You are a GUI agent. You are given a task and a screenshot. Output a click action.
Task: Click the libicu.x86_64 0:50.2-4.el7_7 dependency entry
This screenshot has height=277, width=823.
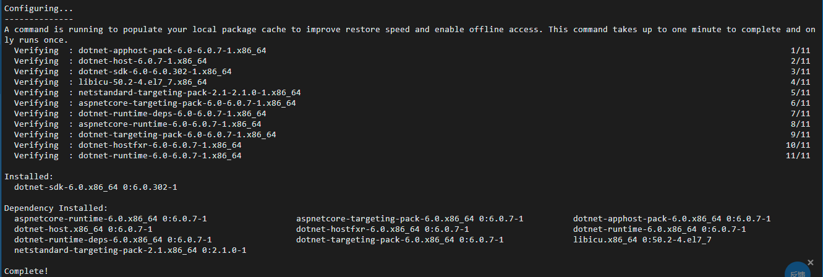[x=642, y=239]
